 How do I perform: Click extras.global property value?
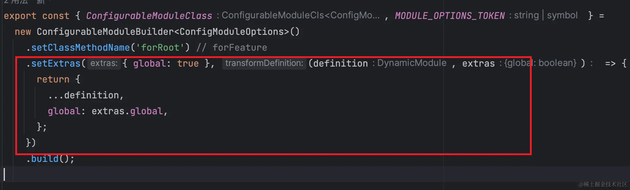click(x=127, y=111)
